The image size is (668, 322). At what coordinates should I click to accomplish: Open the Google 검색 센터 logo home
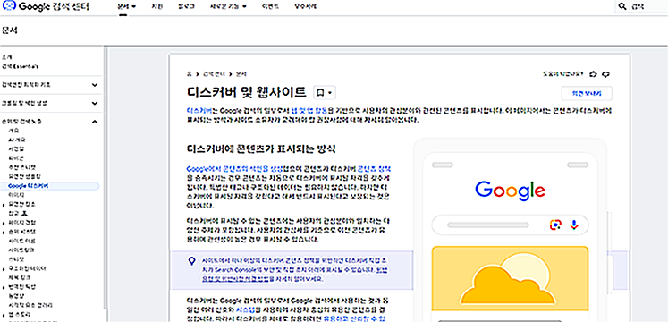pos(46,6)
